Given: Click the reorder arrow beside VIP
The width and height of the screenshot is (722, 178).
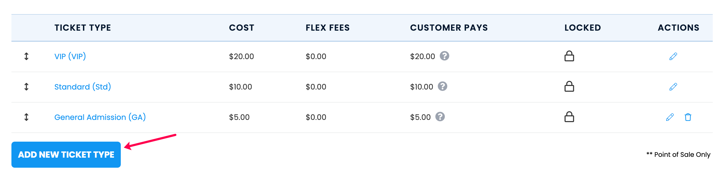Looking at the screenshot, I should tap(26, 56).
